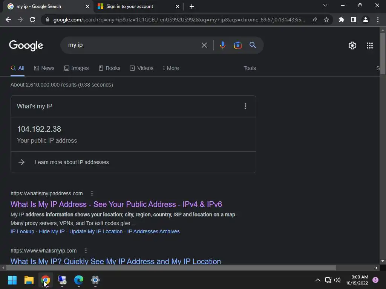
Task: Start voice search with the microphone
Action: 222,45
